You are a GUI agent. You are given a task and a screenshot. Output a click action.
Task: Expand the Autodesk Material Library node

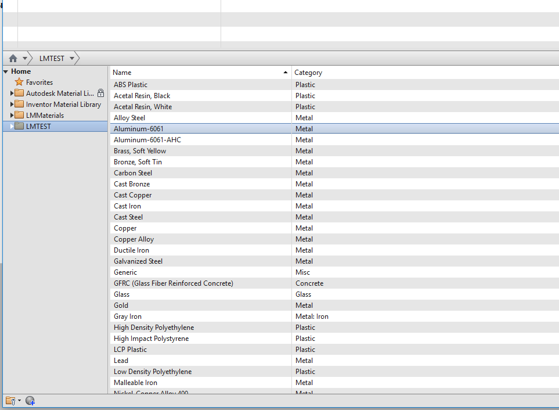pyautogui.click(x=12, y=93)
